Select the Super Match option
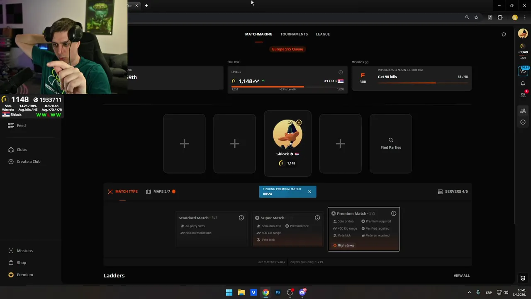Viewport: 531px width, 299px height. [287, 229]
